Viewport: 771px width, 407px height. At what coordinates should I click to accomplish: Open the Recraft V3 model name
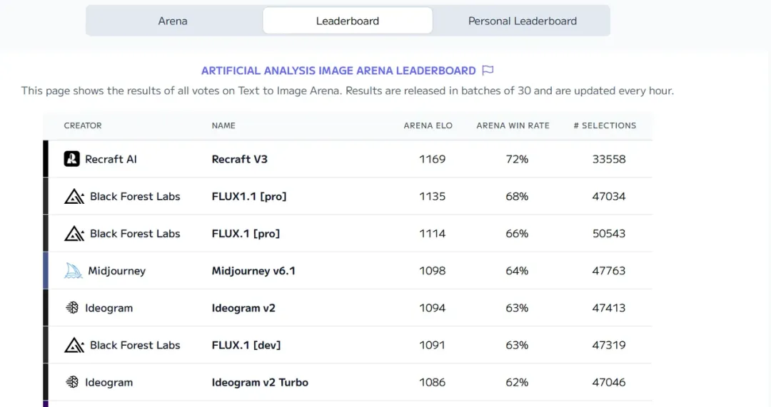coord(239,159)
